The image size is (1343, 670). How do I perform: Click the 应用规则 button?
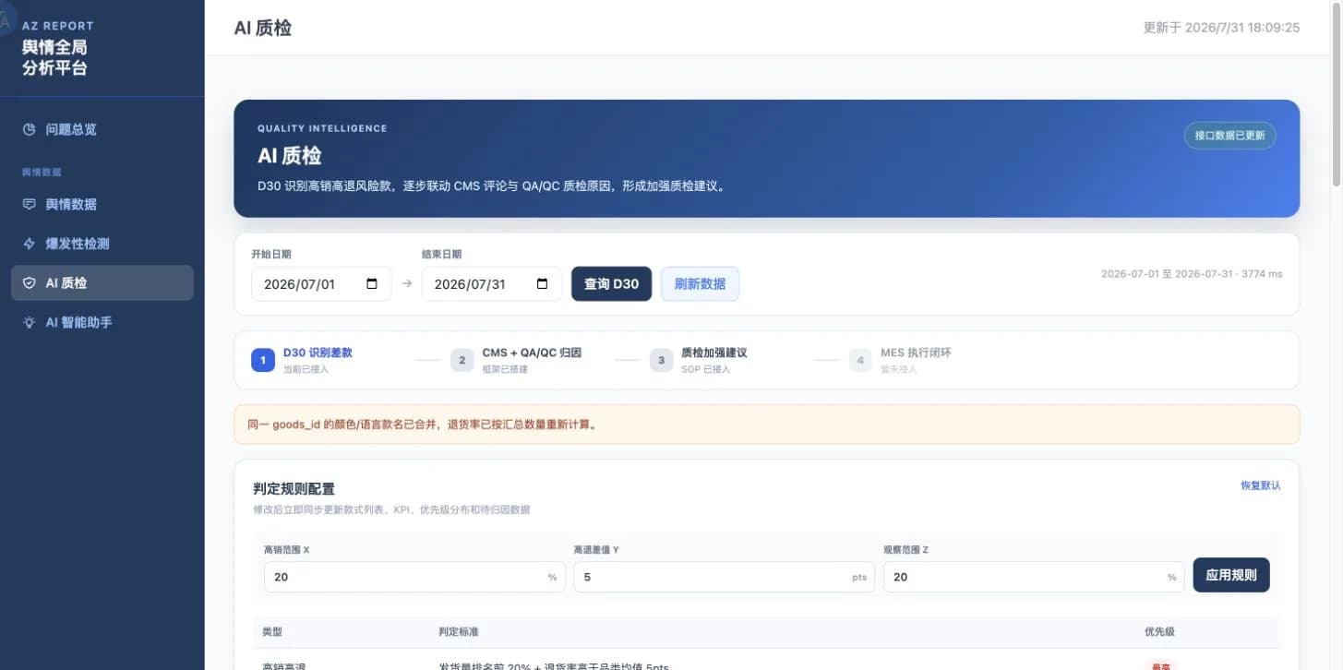pyautogui.click(x=1231, y=575)
